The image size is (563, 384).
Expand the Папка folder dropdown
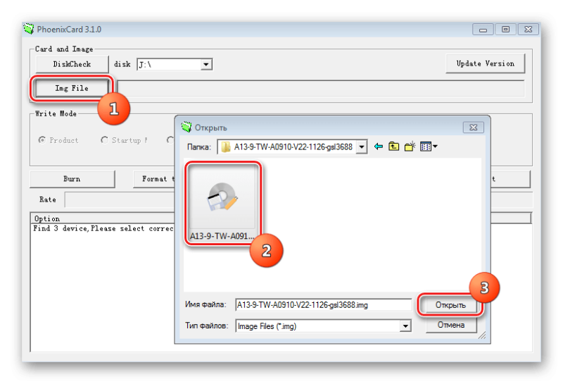[x=362, y=147]
